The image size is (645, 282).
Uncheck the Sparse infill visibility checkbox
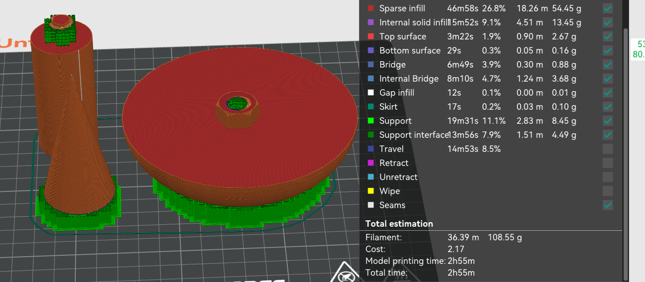pos(608,8)
